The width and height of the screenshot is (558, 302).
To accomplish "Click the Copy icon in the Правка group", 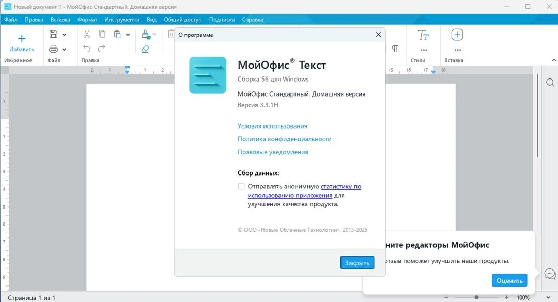I will [102, 34].
